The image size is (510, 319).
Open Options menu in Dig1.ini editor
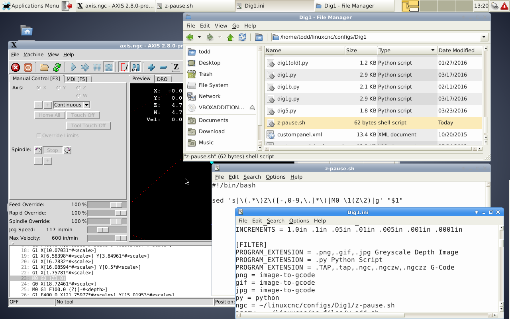tap(299, 221)
